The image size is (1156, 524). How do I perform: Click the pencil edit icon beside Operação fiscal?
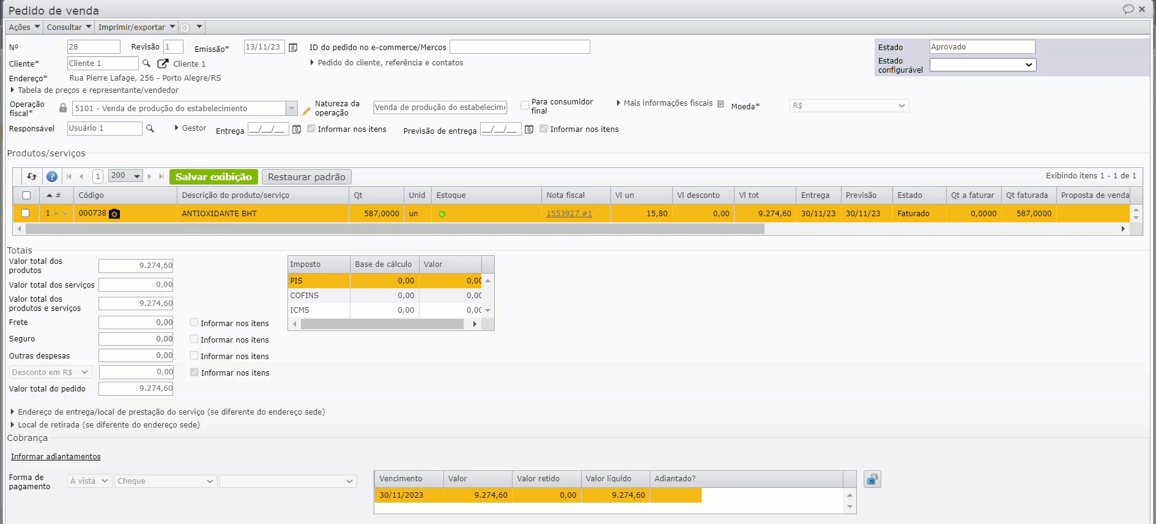point(306,111)
